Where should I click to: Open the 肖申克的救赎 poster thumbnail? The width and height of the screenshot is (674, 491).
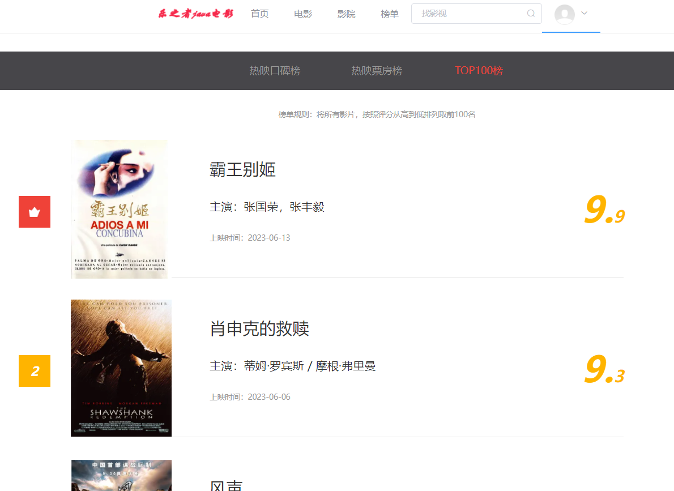121,368
